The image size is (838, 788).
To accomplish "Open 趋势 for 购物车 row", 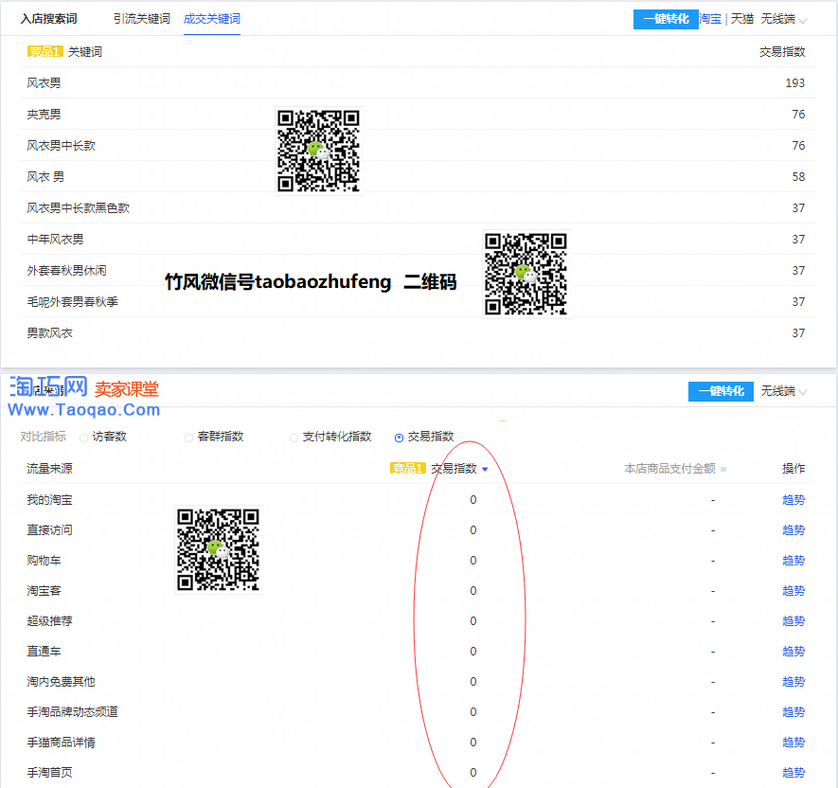I will coord(793,561).
